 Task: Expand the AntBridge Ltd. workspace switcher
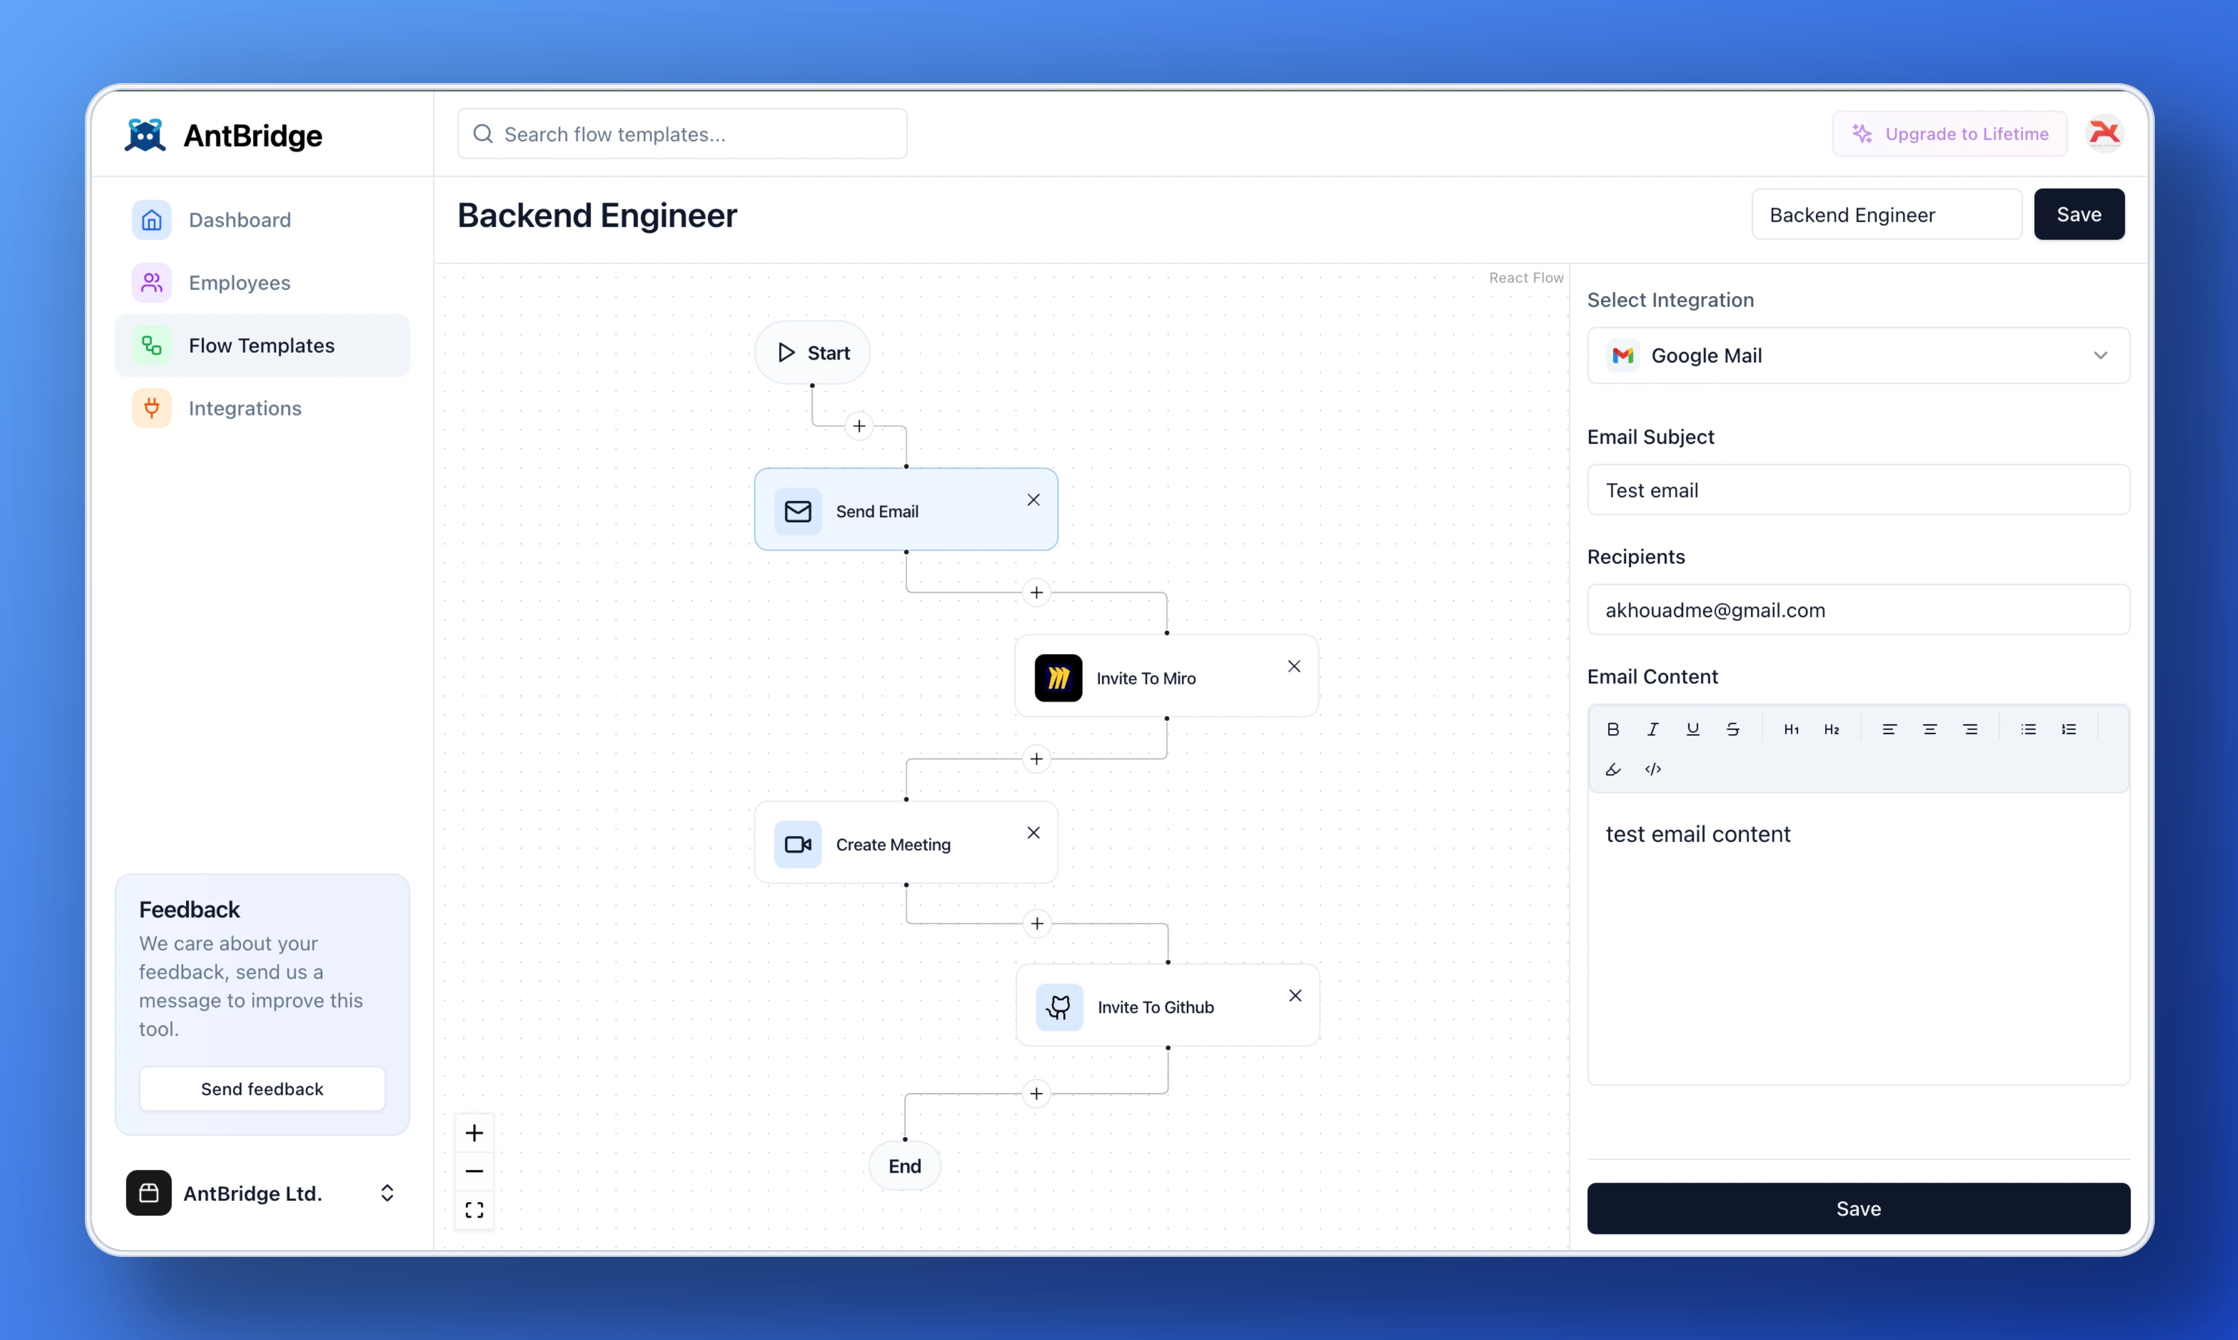click(262, 1193)
